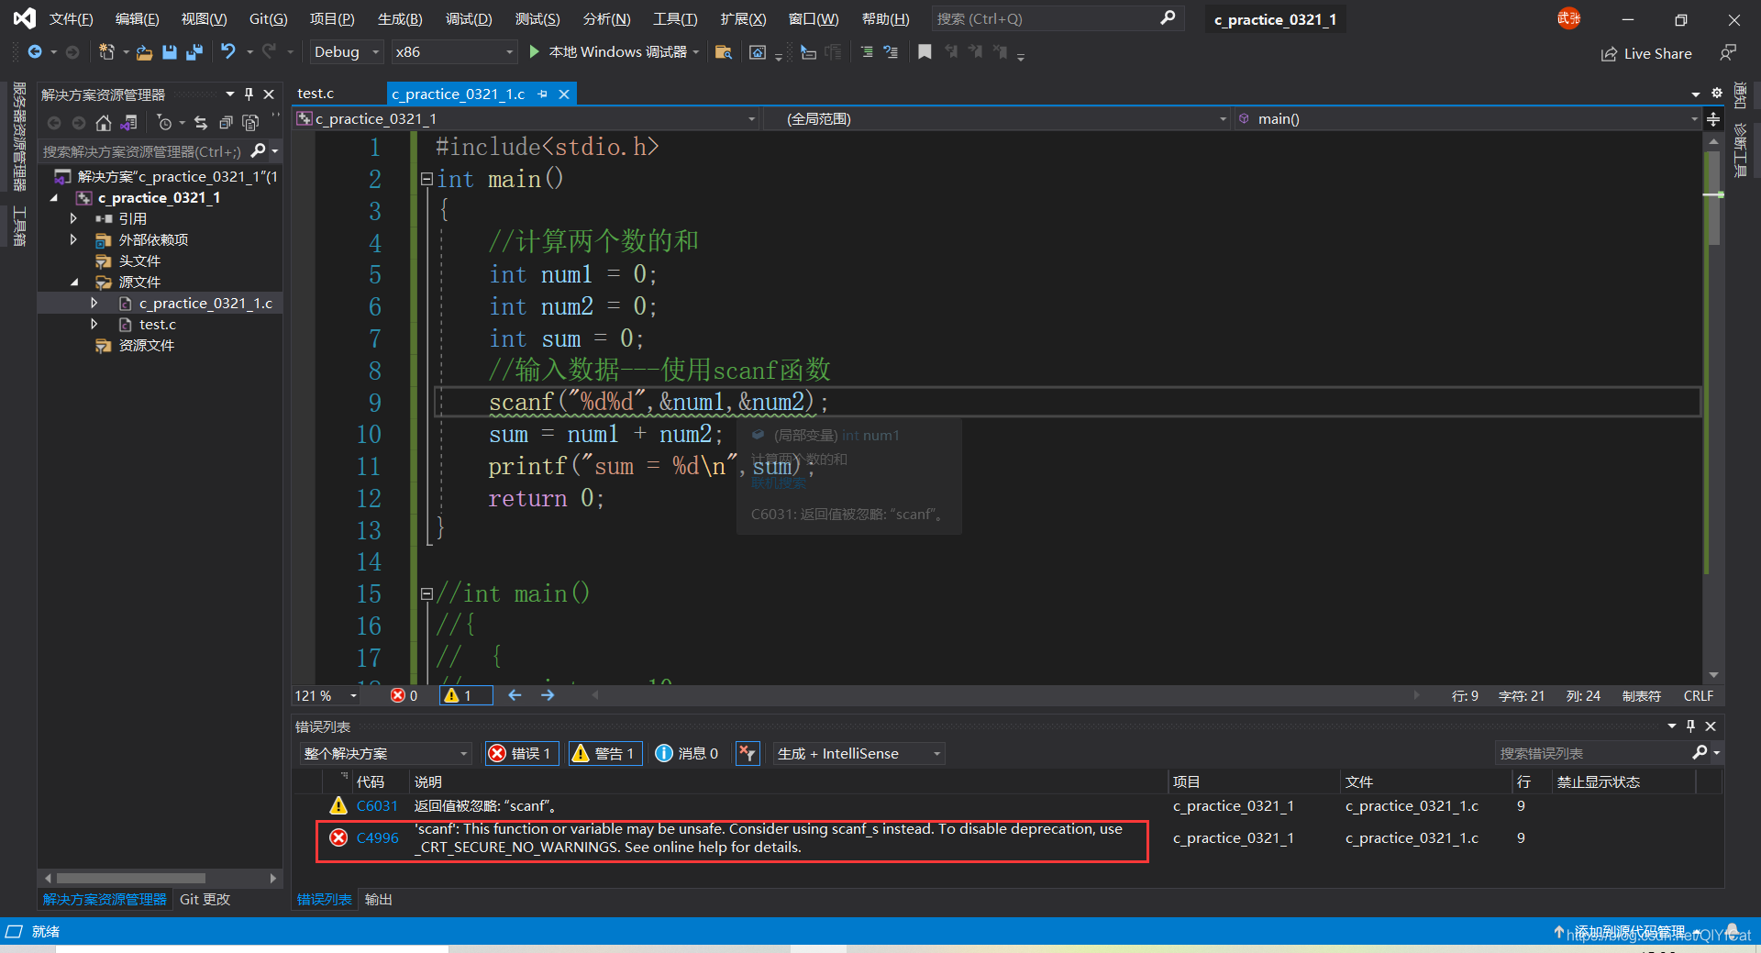Open Live Share
Screen dimensions: 1761x953
tap(1646, 54)
